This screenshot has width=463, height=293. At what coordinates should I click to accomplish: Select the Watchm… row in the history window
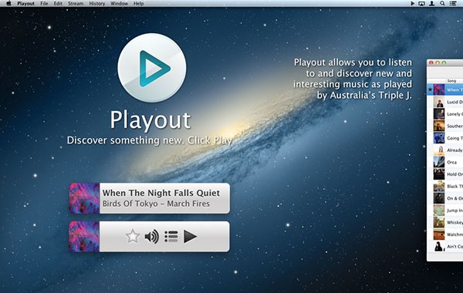(445, 234)
